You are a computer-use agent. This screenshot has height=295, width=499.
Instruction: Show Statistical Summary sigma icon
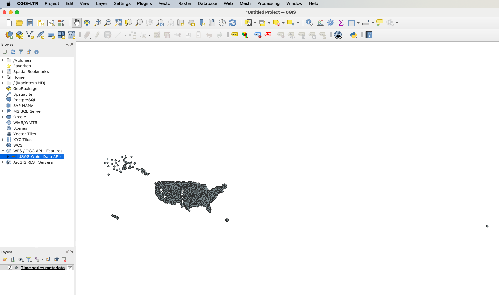click(341, 23)
